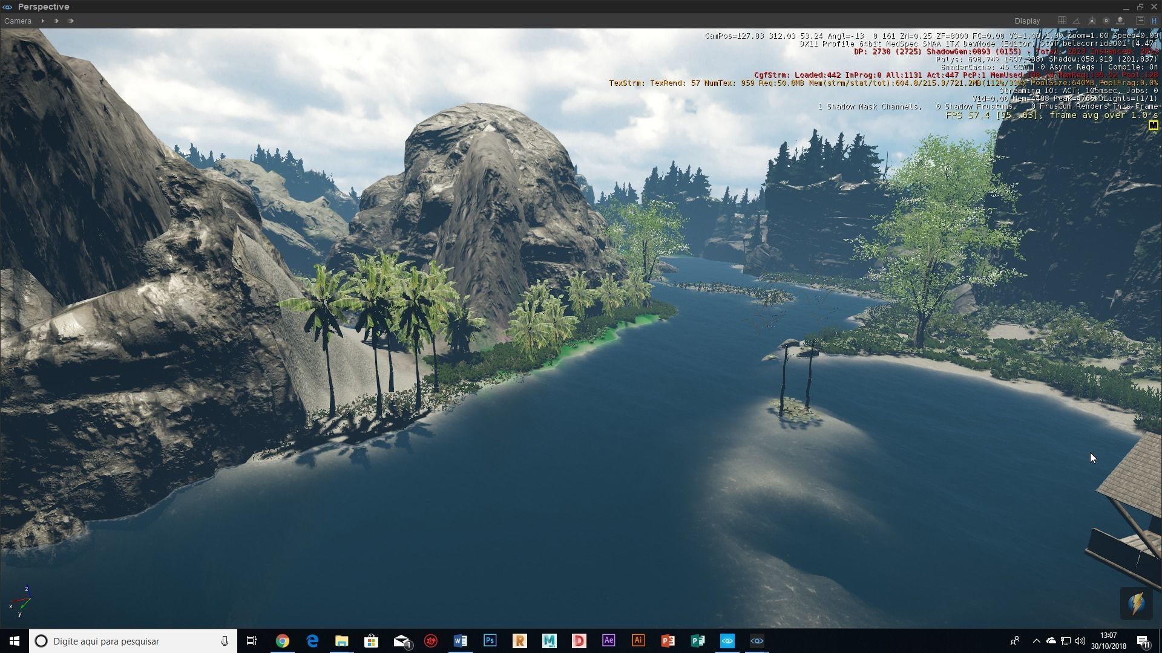The image size is (1162, 653).
Task: Launch After Effects from the taskbar
Action: [609, 641]
